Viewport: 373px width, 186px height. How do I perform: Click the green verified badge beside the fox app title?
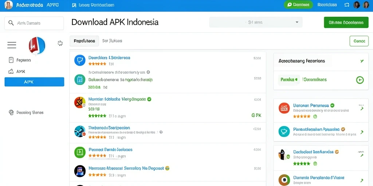point(149,99)
